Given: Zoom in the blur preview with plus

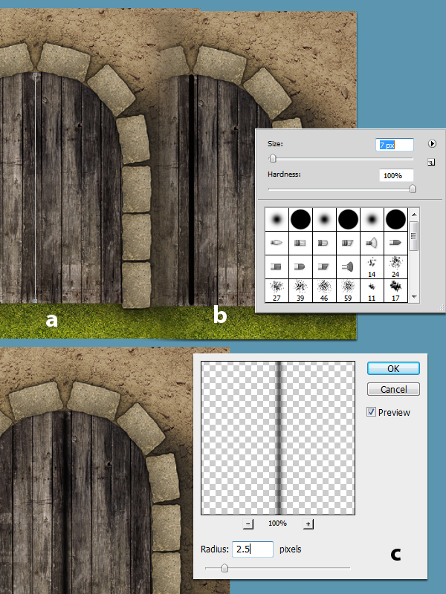Looking at the screenshot, I should pos(308,524).
